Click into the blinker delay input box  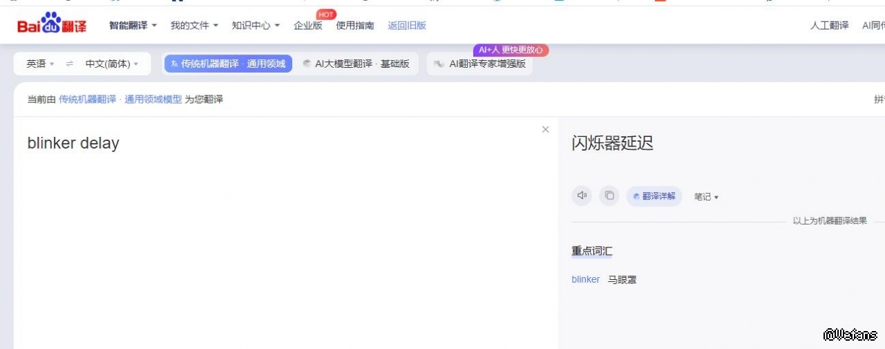(x=285, y=232)
